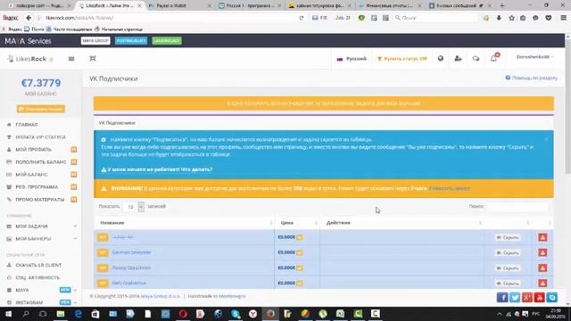Open the Maya Group d.o.o. footer link
This screenshot has height=321, width=571.
click(x=161, y=296)
